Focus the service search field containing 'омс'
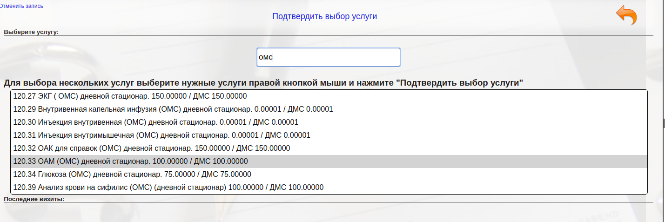Image resolution: width=665 pixels, height=222 pixels. tap(328, 57)
